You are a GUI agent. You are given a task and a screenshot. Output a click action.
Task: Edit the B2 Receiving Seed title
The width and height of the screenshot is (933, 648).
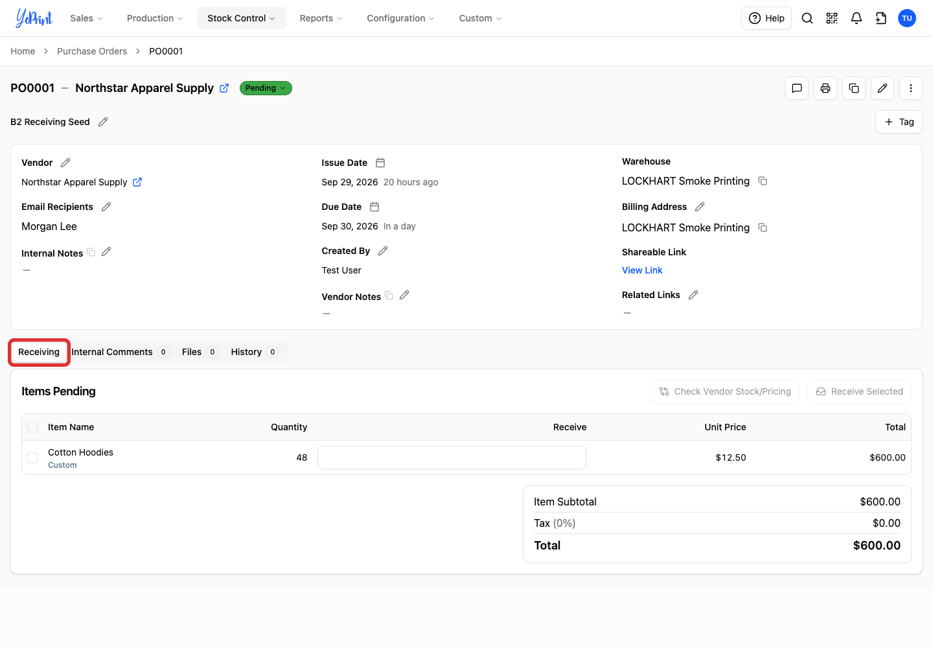(103, 122)
